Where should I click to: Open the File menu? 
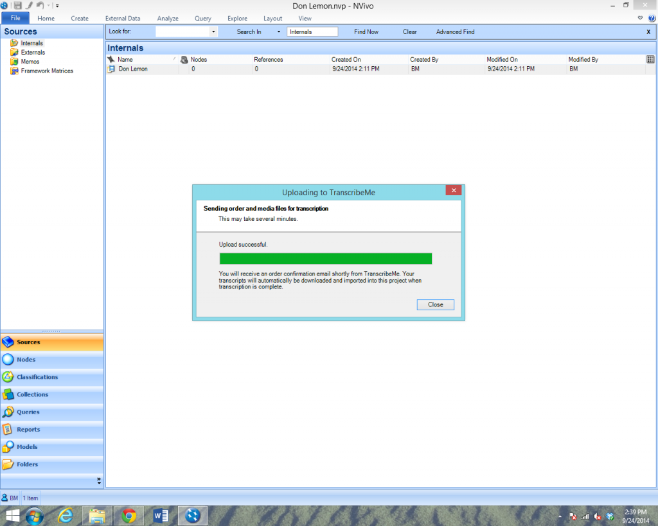15,18
